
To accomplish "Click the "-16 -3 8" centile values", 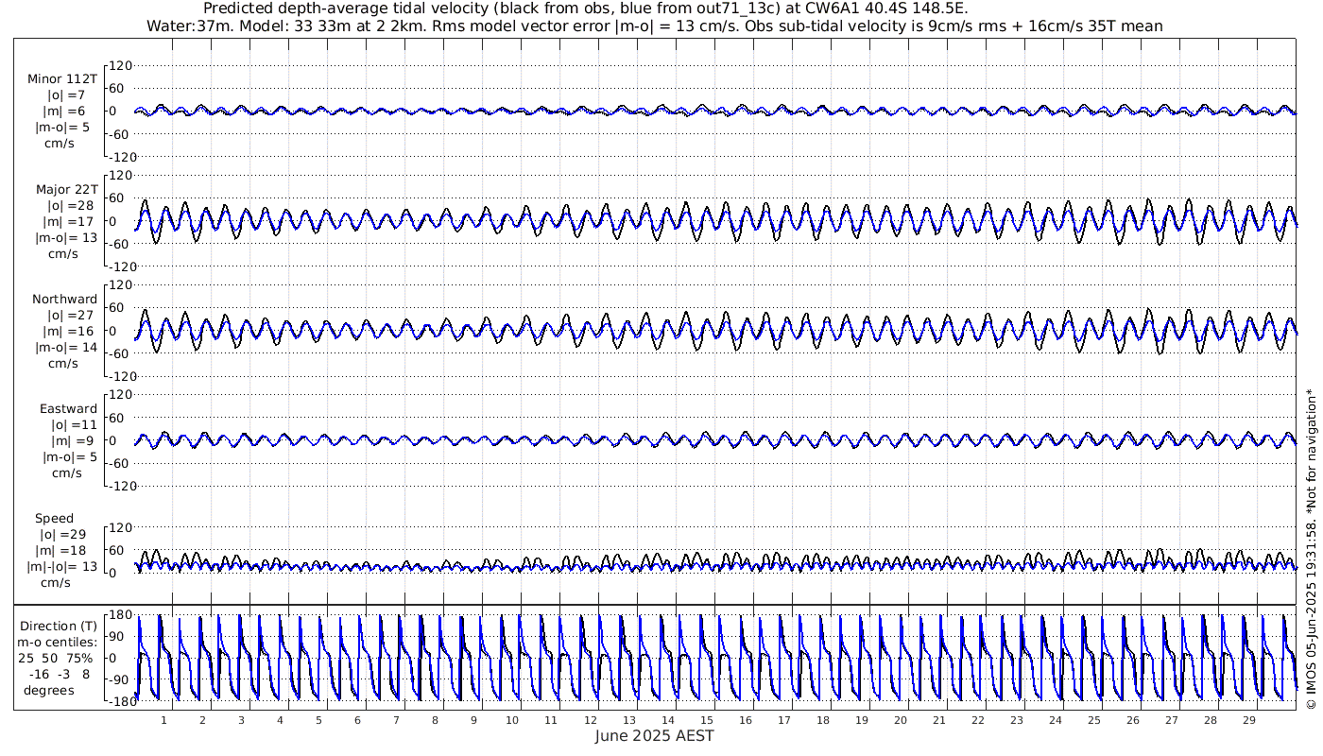I will click(x=59, y=674).
